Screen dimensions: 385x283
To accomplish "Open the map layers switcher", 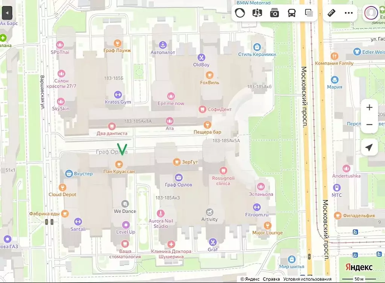I will click(309, 13).
